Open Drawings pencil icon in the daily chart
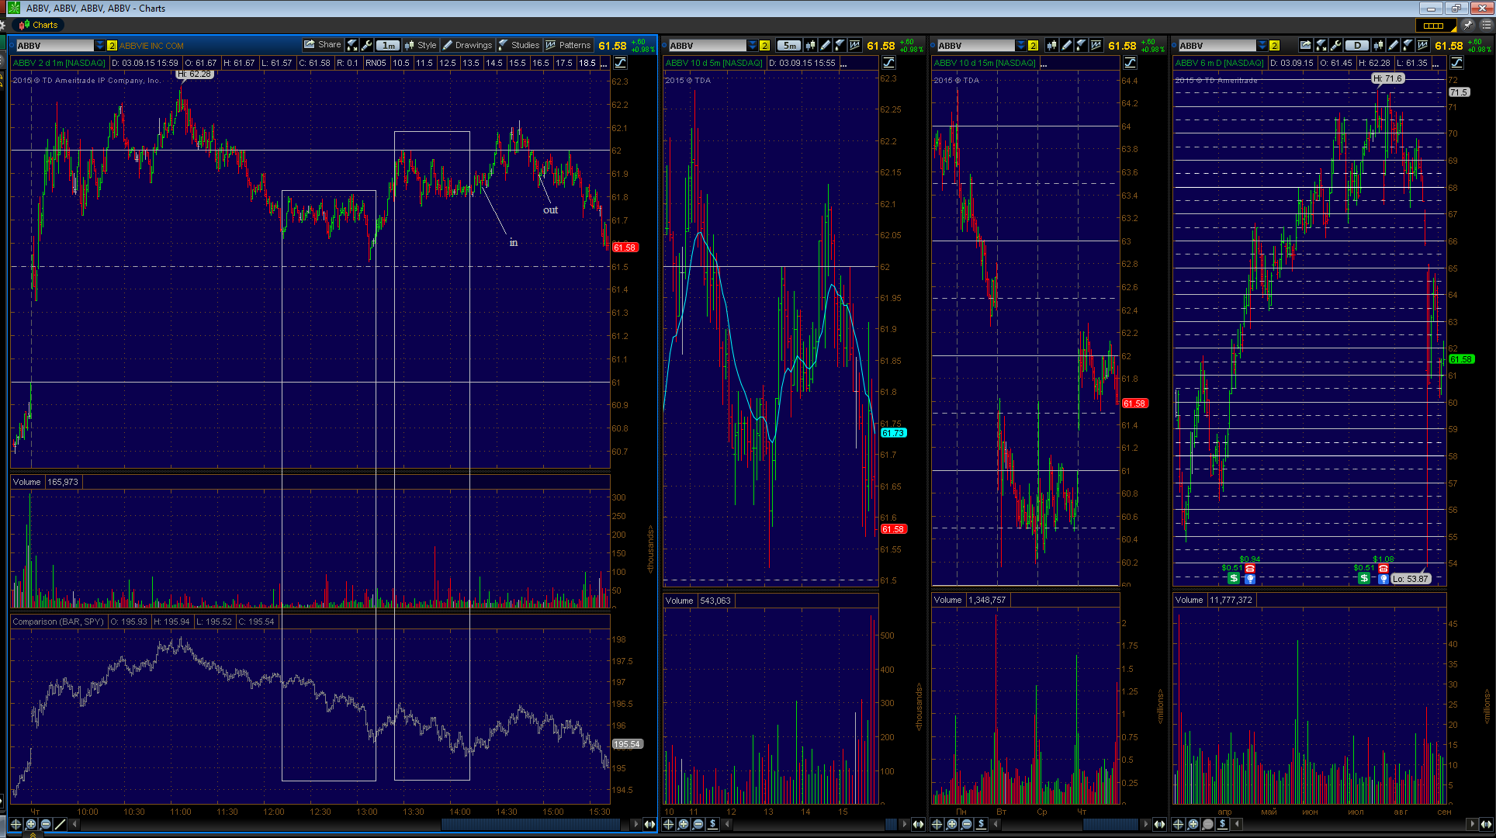This screenshot has height=838, width=1496. (1393, 46)
